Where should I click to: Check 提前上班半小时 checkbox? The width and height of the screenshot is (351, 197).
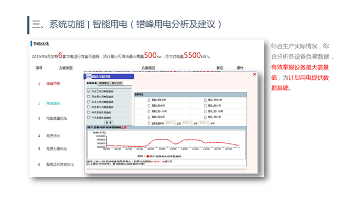tap(149, 100)
